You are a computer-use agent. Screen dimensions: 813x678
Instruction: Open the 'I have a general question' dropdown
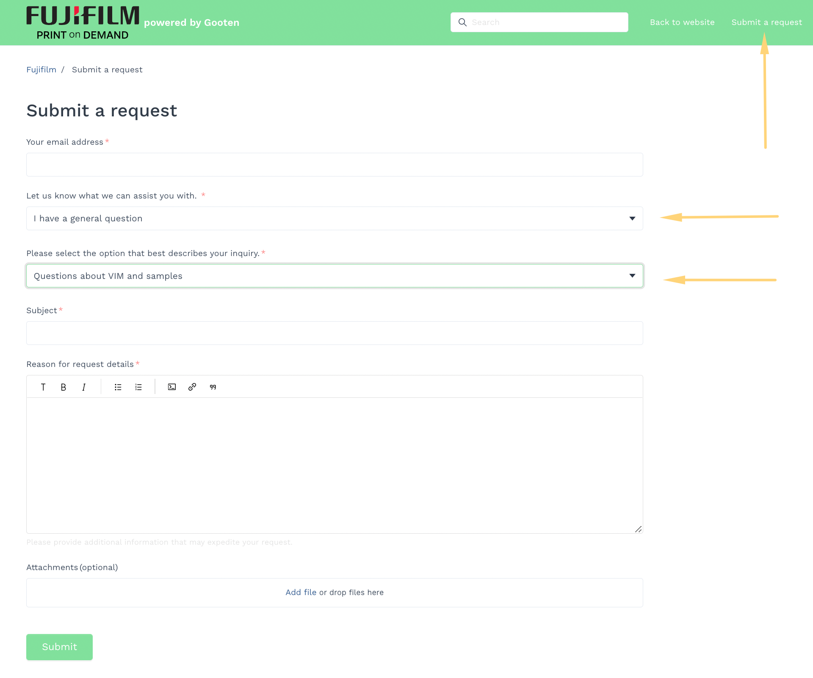pos(335,218)
